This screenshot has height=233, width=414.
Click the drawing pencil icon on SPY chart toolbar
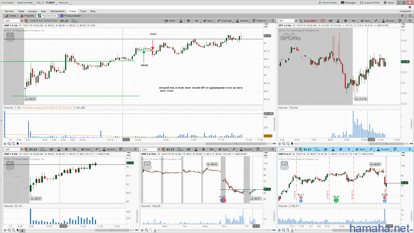pos(376,21)
